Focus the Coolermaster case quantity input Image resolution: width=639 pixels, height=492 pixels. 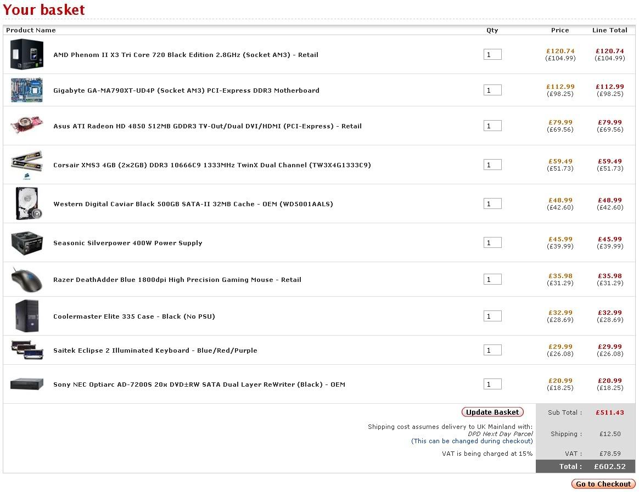pyautogui.click(x=492, y=316)
